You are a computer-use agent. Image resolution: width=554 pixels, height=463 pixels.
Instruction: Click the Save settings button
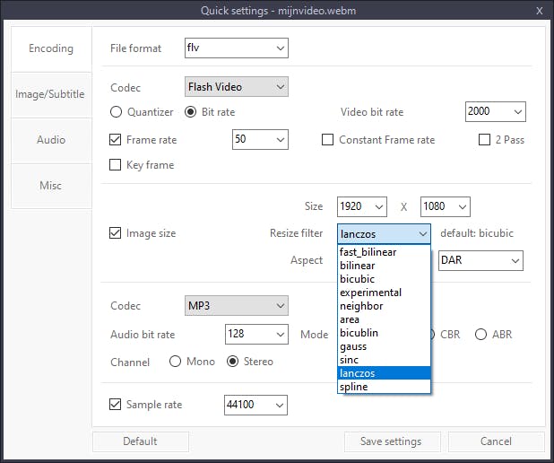393,441
